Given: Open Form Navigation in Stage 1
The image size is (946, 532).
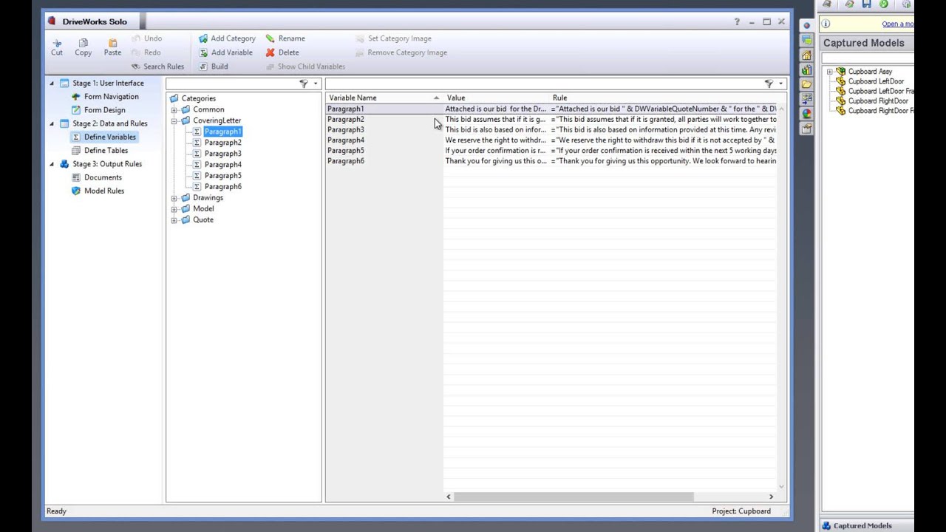Looking at the screenshot, I should [x=105, y=97].
